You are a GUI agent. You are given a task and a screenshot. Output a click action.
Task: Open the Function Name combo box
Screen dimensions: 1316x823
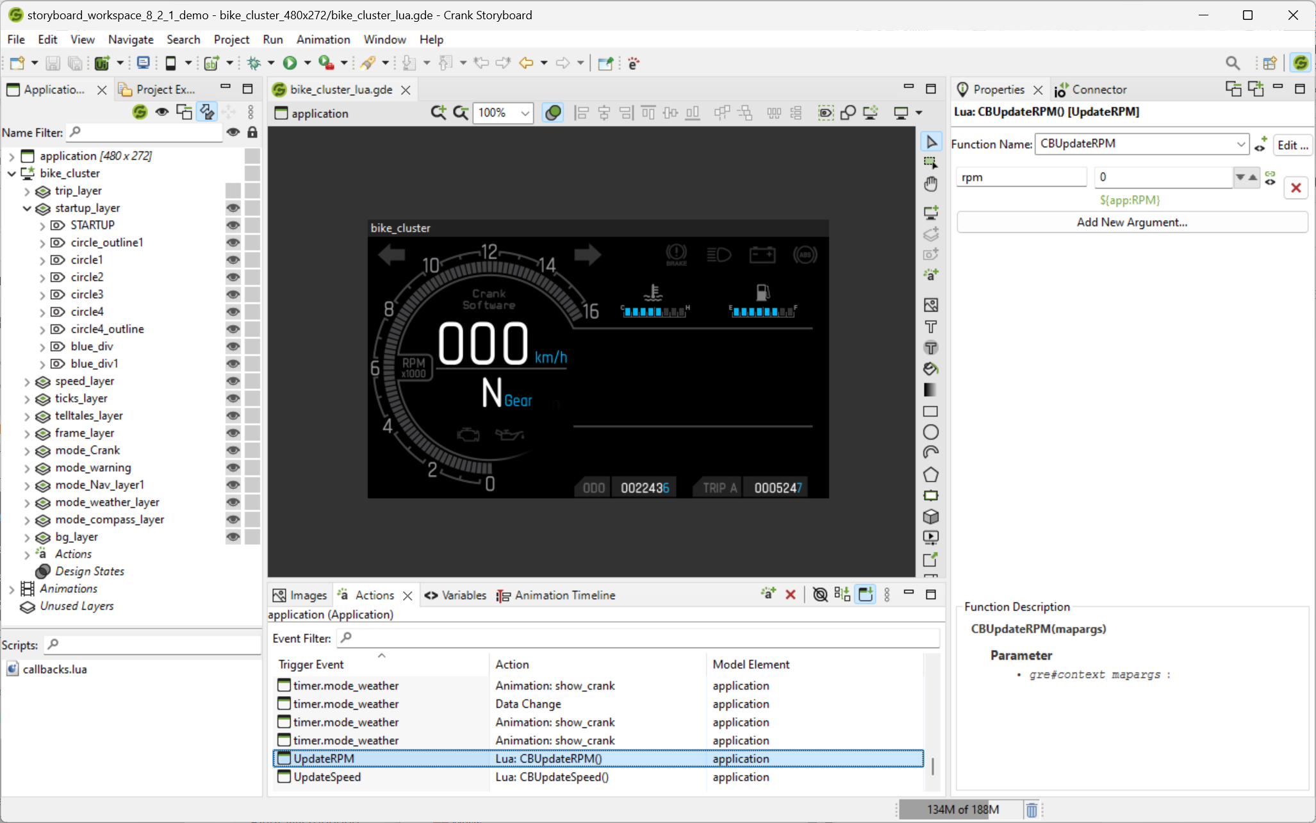[x=1142, y=144]
